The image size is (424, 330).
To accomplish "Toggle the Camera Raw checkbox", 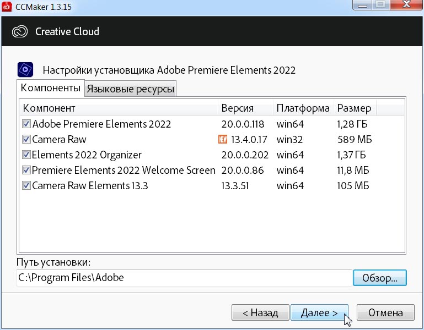I will click(26, 139).
